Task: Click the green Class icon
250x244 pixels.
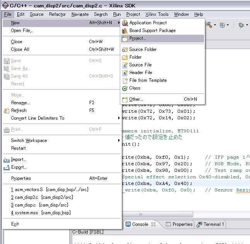Action: coord(125,88)
